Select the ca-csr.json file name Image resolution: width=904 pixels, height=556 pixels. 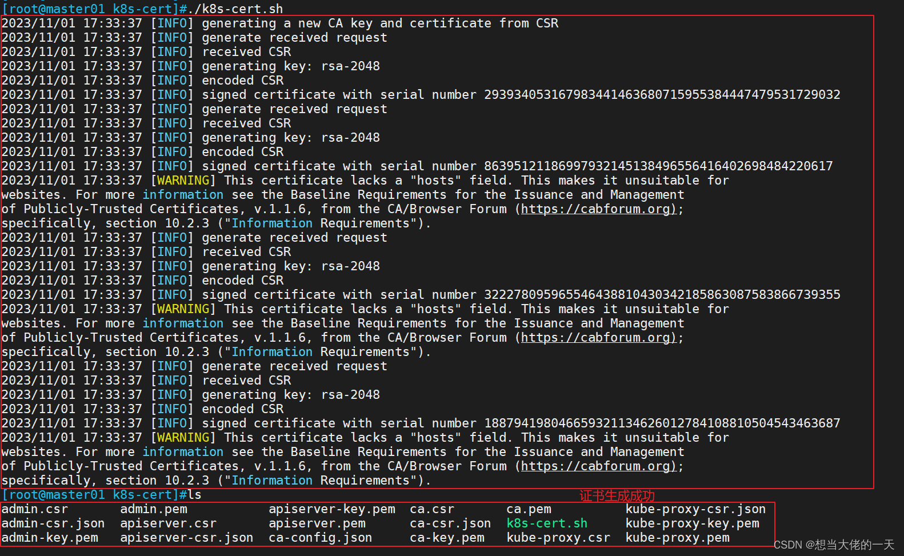point(450,523)
